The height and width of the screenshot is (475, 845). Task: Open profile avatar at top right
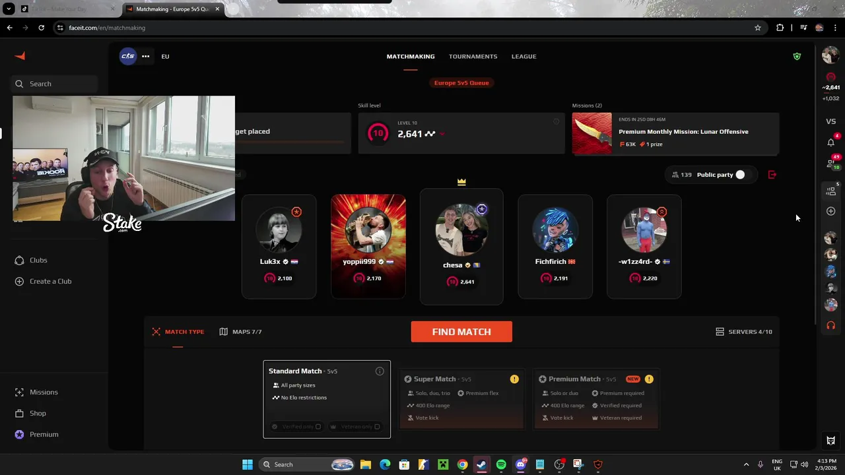tap(830, 56)
